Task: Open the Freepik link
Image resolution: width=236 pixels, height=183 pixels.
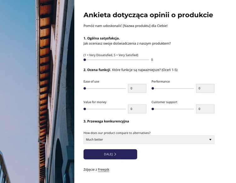Action: pyautogui.click(x=104, y=170)
